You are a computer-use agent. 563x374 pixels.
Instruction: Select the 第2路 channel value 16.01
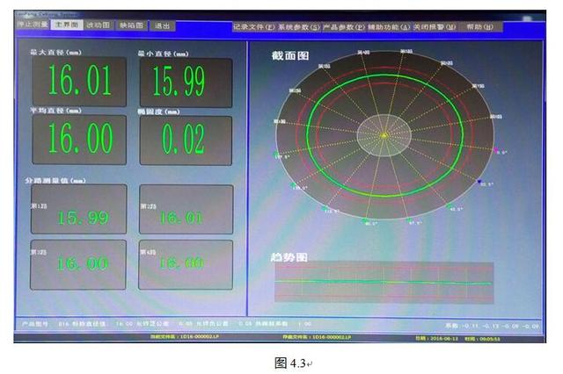tap(186, 215)
